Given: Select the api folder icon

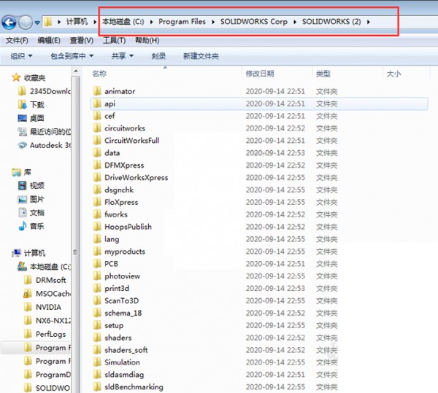Looking at the screenshot, I should [97, 104].
